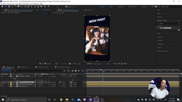Open the Third resolution dropdown

pyautogui.click(x=82, y=64)
